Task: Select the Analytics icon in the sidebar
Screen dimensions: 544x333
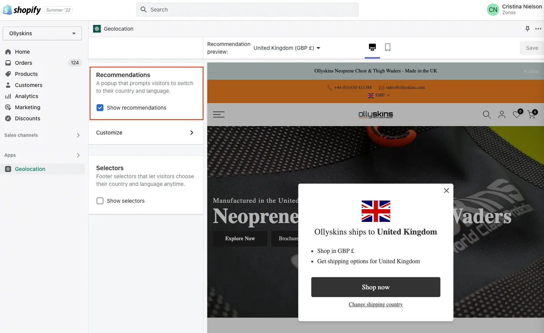Action: click(7, 96)
